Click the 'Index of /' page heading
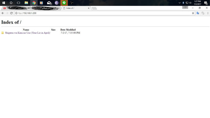 click(11, 22)
